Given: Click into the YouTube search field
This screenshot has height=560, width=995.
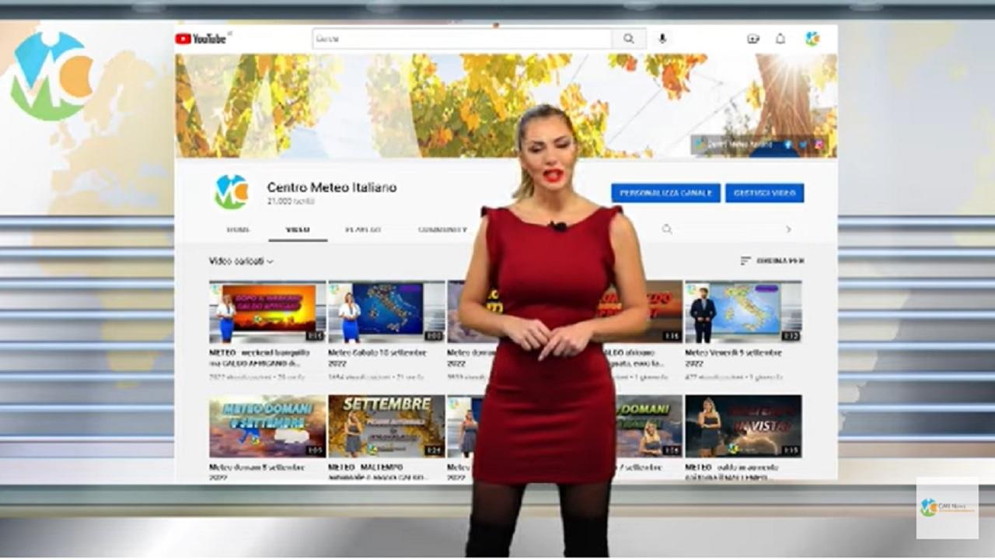Looking at the screenshot, I should coord(462,39).
